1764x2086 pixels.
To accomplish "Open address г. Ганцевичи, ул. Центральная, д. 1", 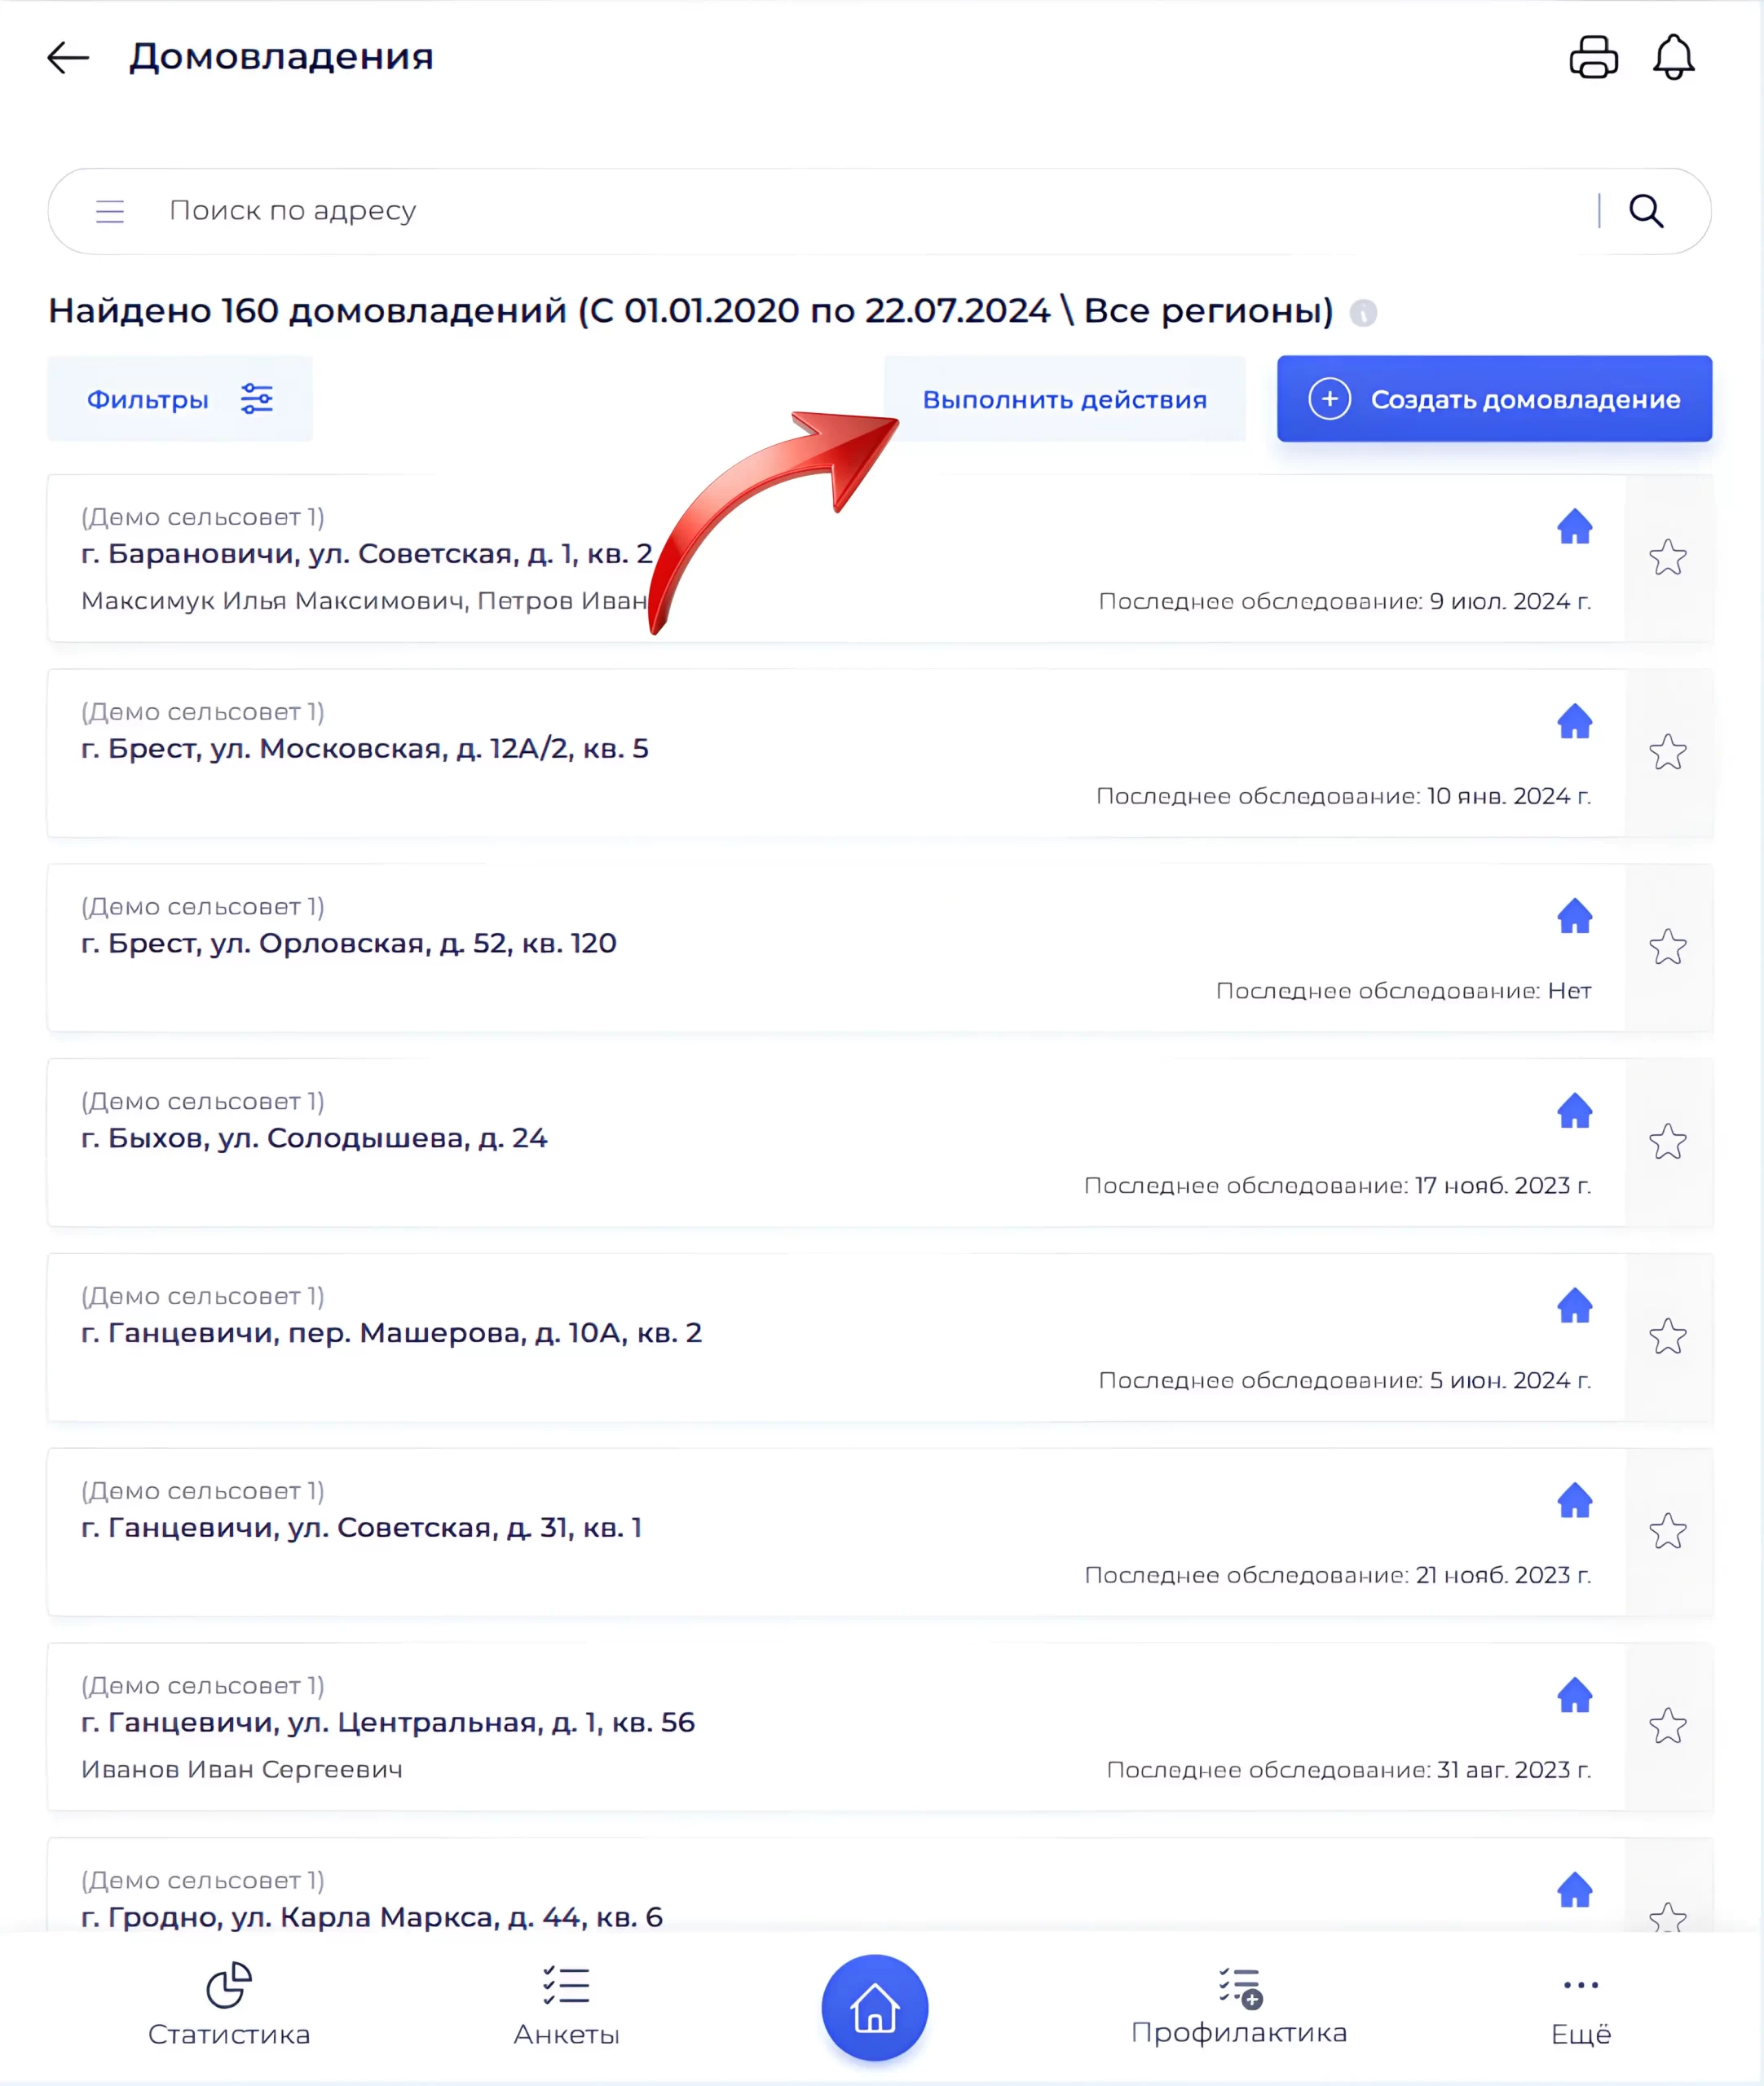I will pos(388,1723).
